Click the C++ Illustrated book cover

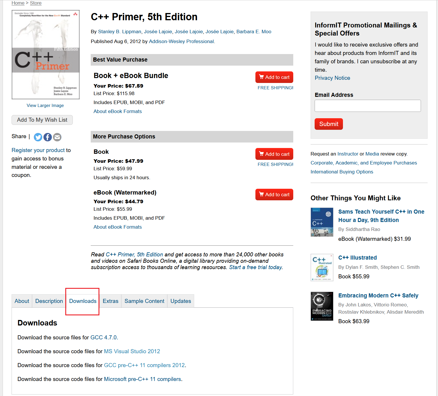(x=322, y=267)
